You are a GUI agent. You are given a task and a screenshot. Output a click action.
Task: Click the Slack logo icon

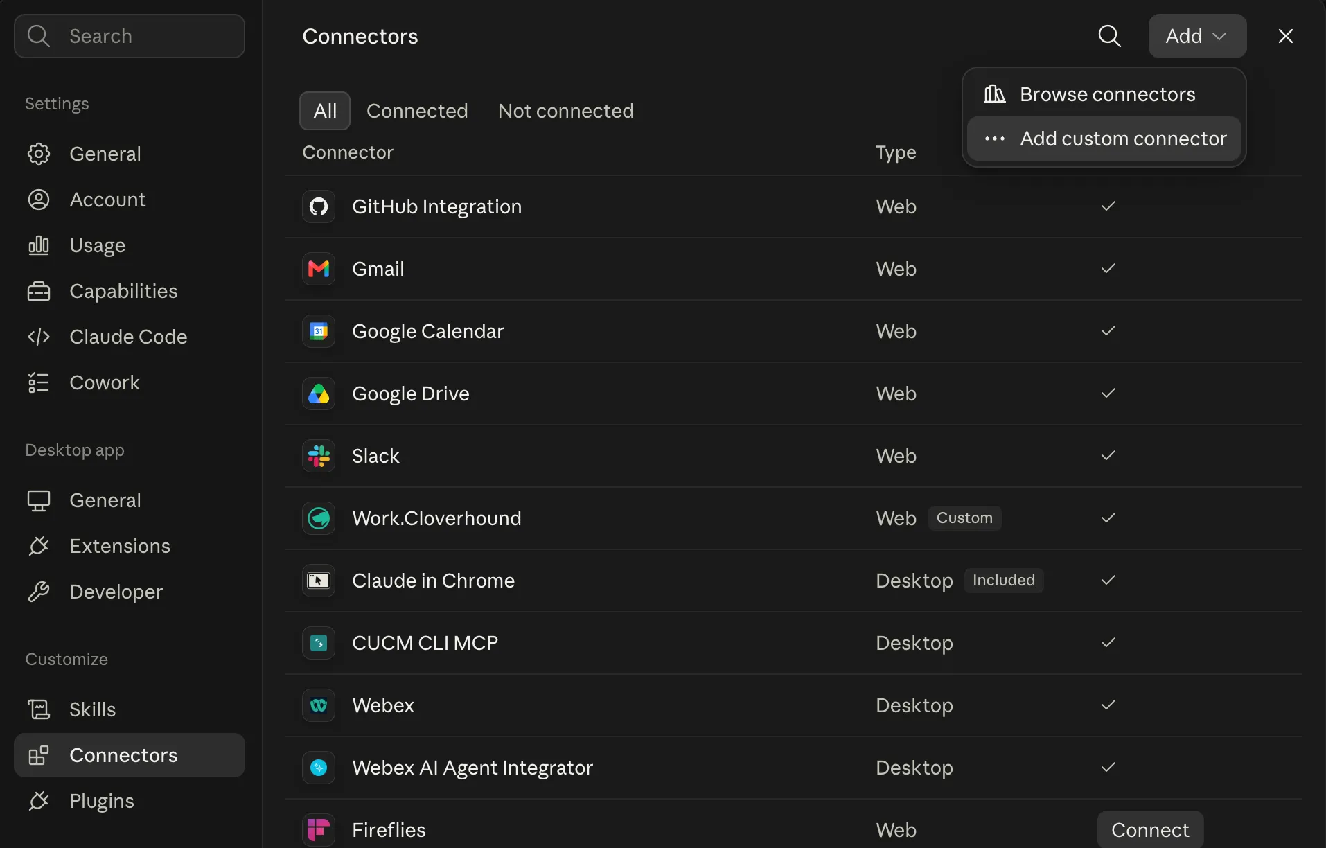point(319,456)
